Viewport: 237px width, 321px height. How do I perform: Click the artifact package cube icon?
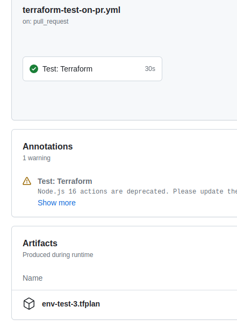coord(29,304)
